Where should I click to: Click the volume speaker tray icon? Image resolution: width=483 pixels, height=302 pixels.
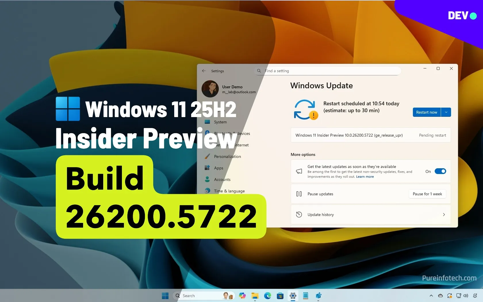(466, 296)
